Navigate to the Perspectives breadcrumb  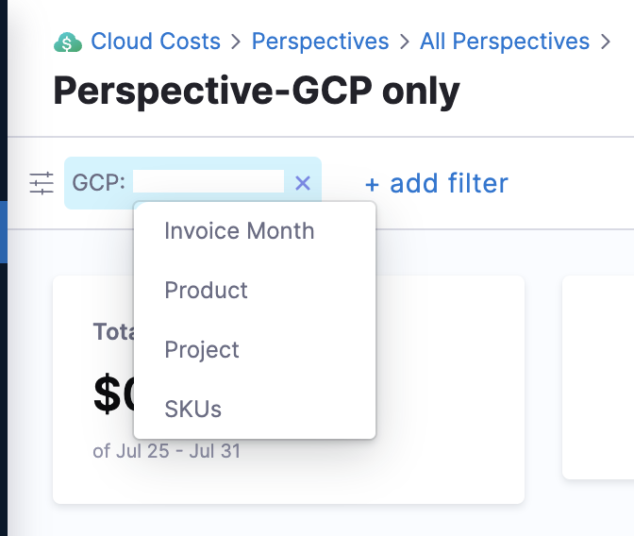[x=320, y=42]
